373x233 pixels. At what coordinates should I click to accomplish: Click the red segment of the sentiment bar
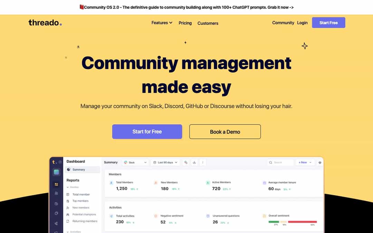[x=302, y=222]
